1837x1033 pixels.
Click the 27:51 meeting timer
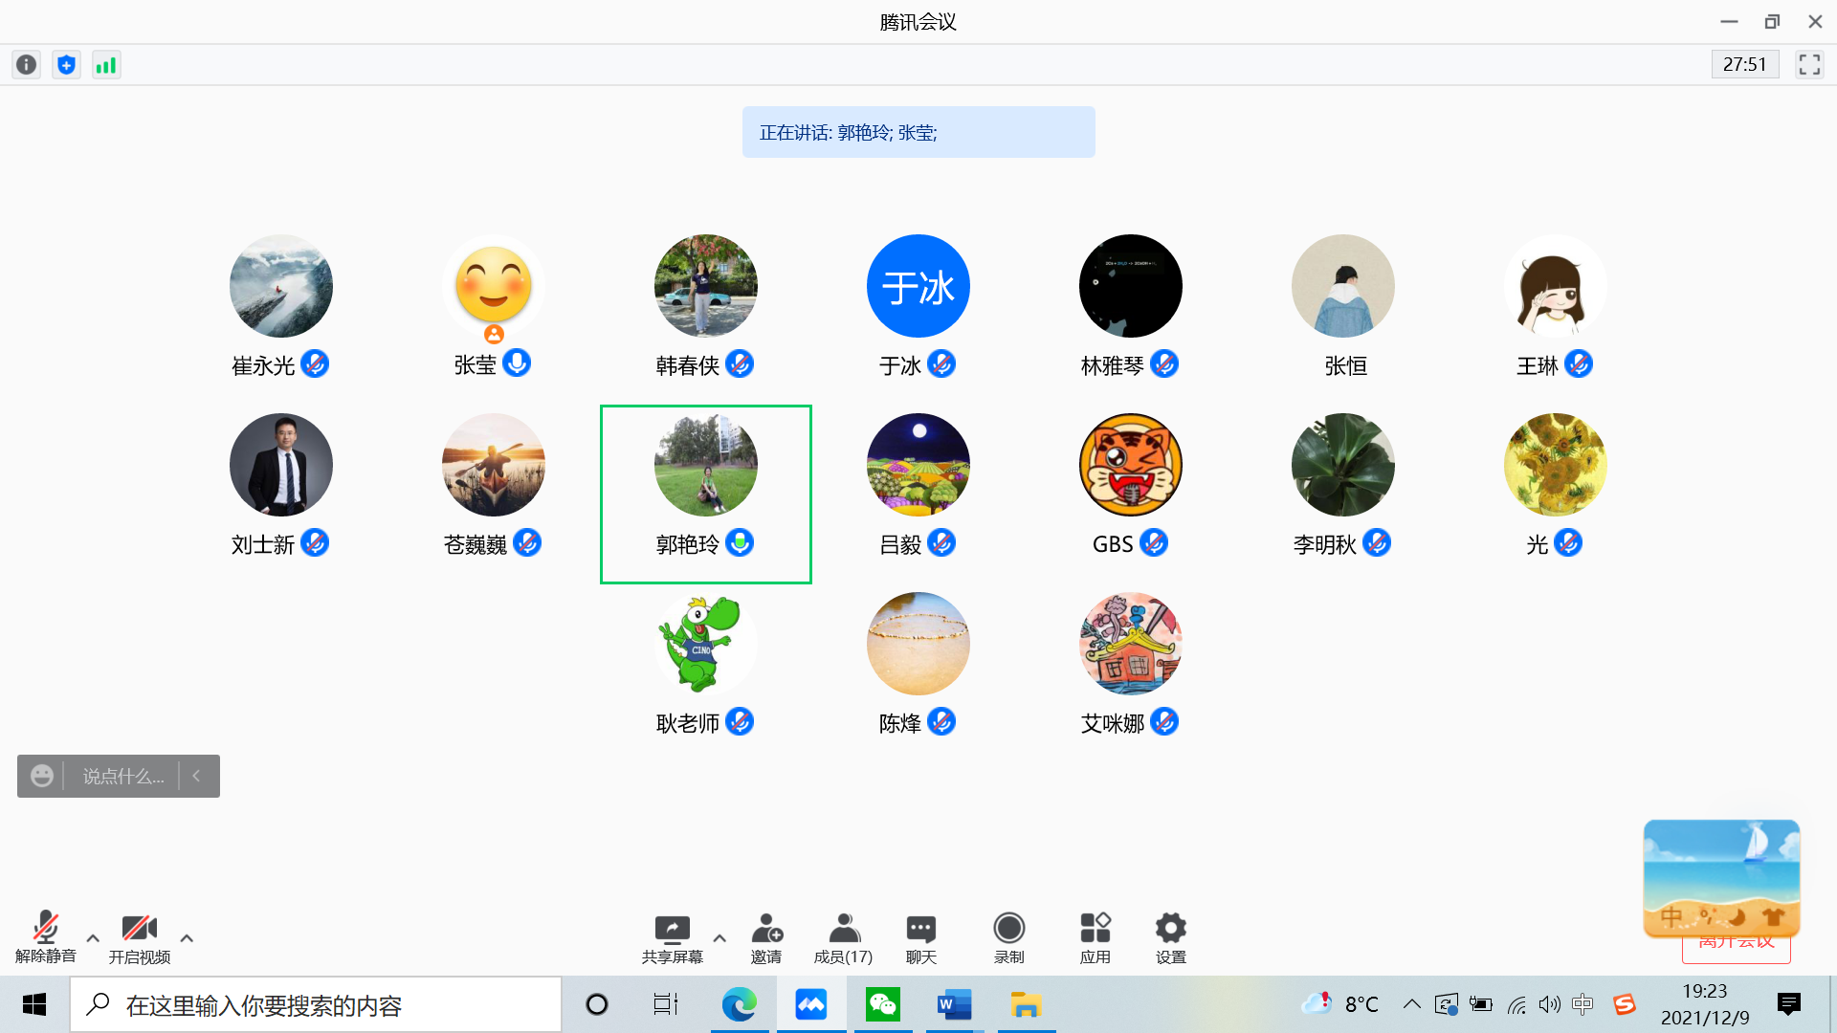click(1744, 64)
